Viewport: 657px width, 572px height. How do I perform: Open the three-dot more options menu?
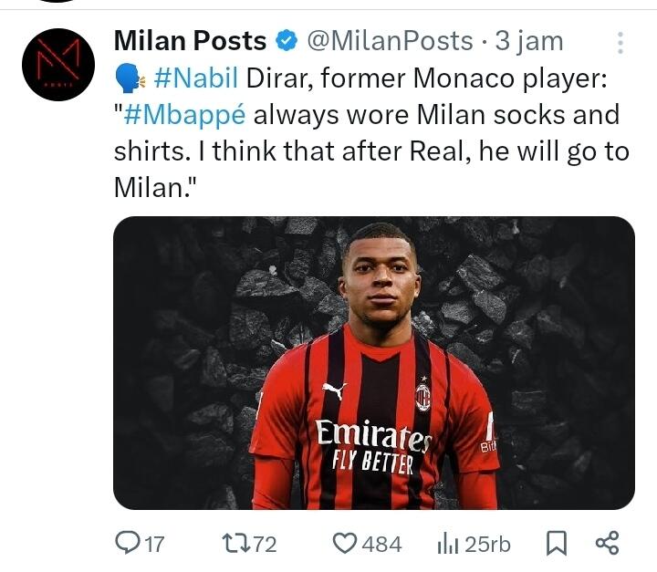pos(620,43)
